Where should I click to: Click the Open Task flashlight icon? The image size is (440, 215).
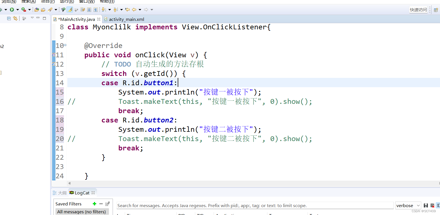click(50, 10)
